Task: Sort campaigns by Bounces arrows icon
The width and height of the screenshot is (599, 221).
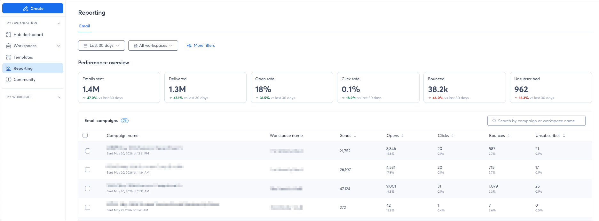Action: tap(508, 136)
